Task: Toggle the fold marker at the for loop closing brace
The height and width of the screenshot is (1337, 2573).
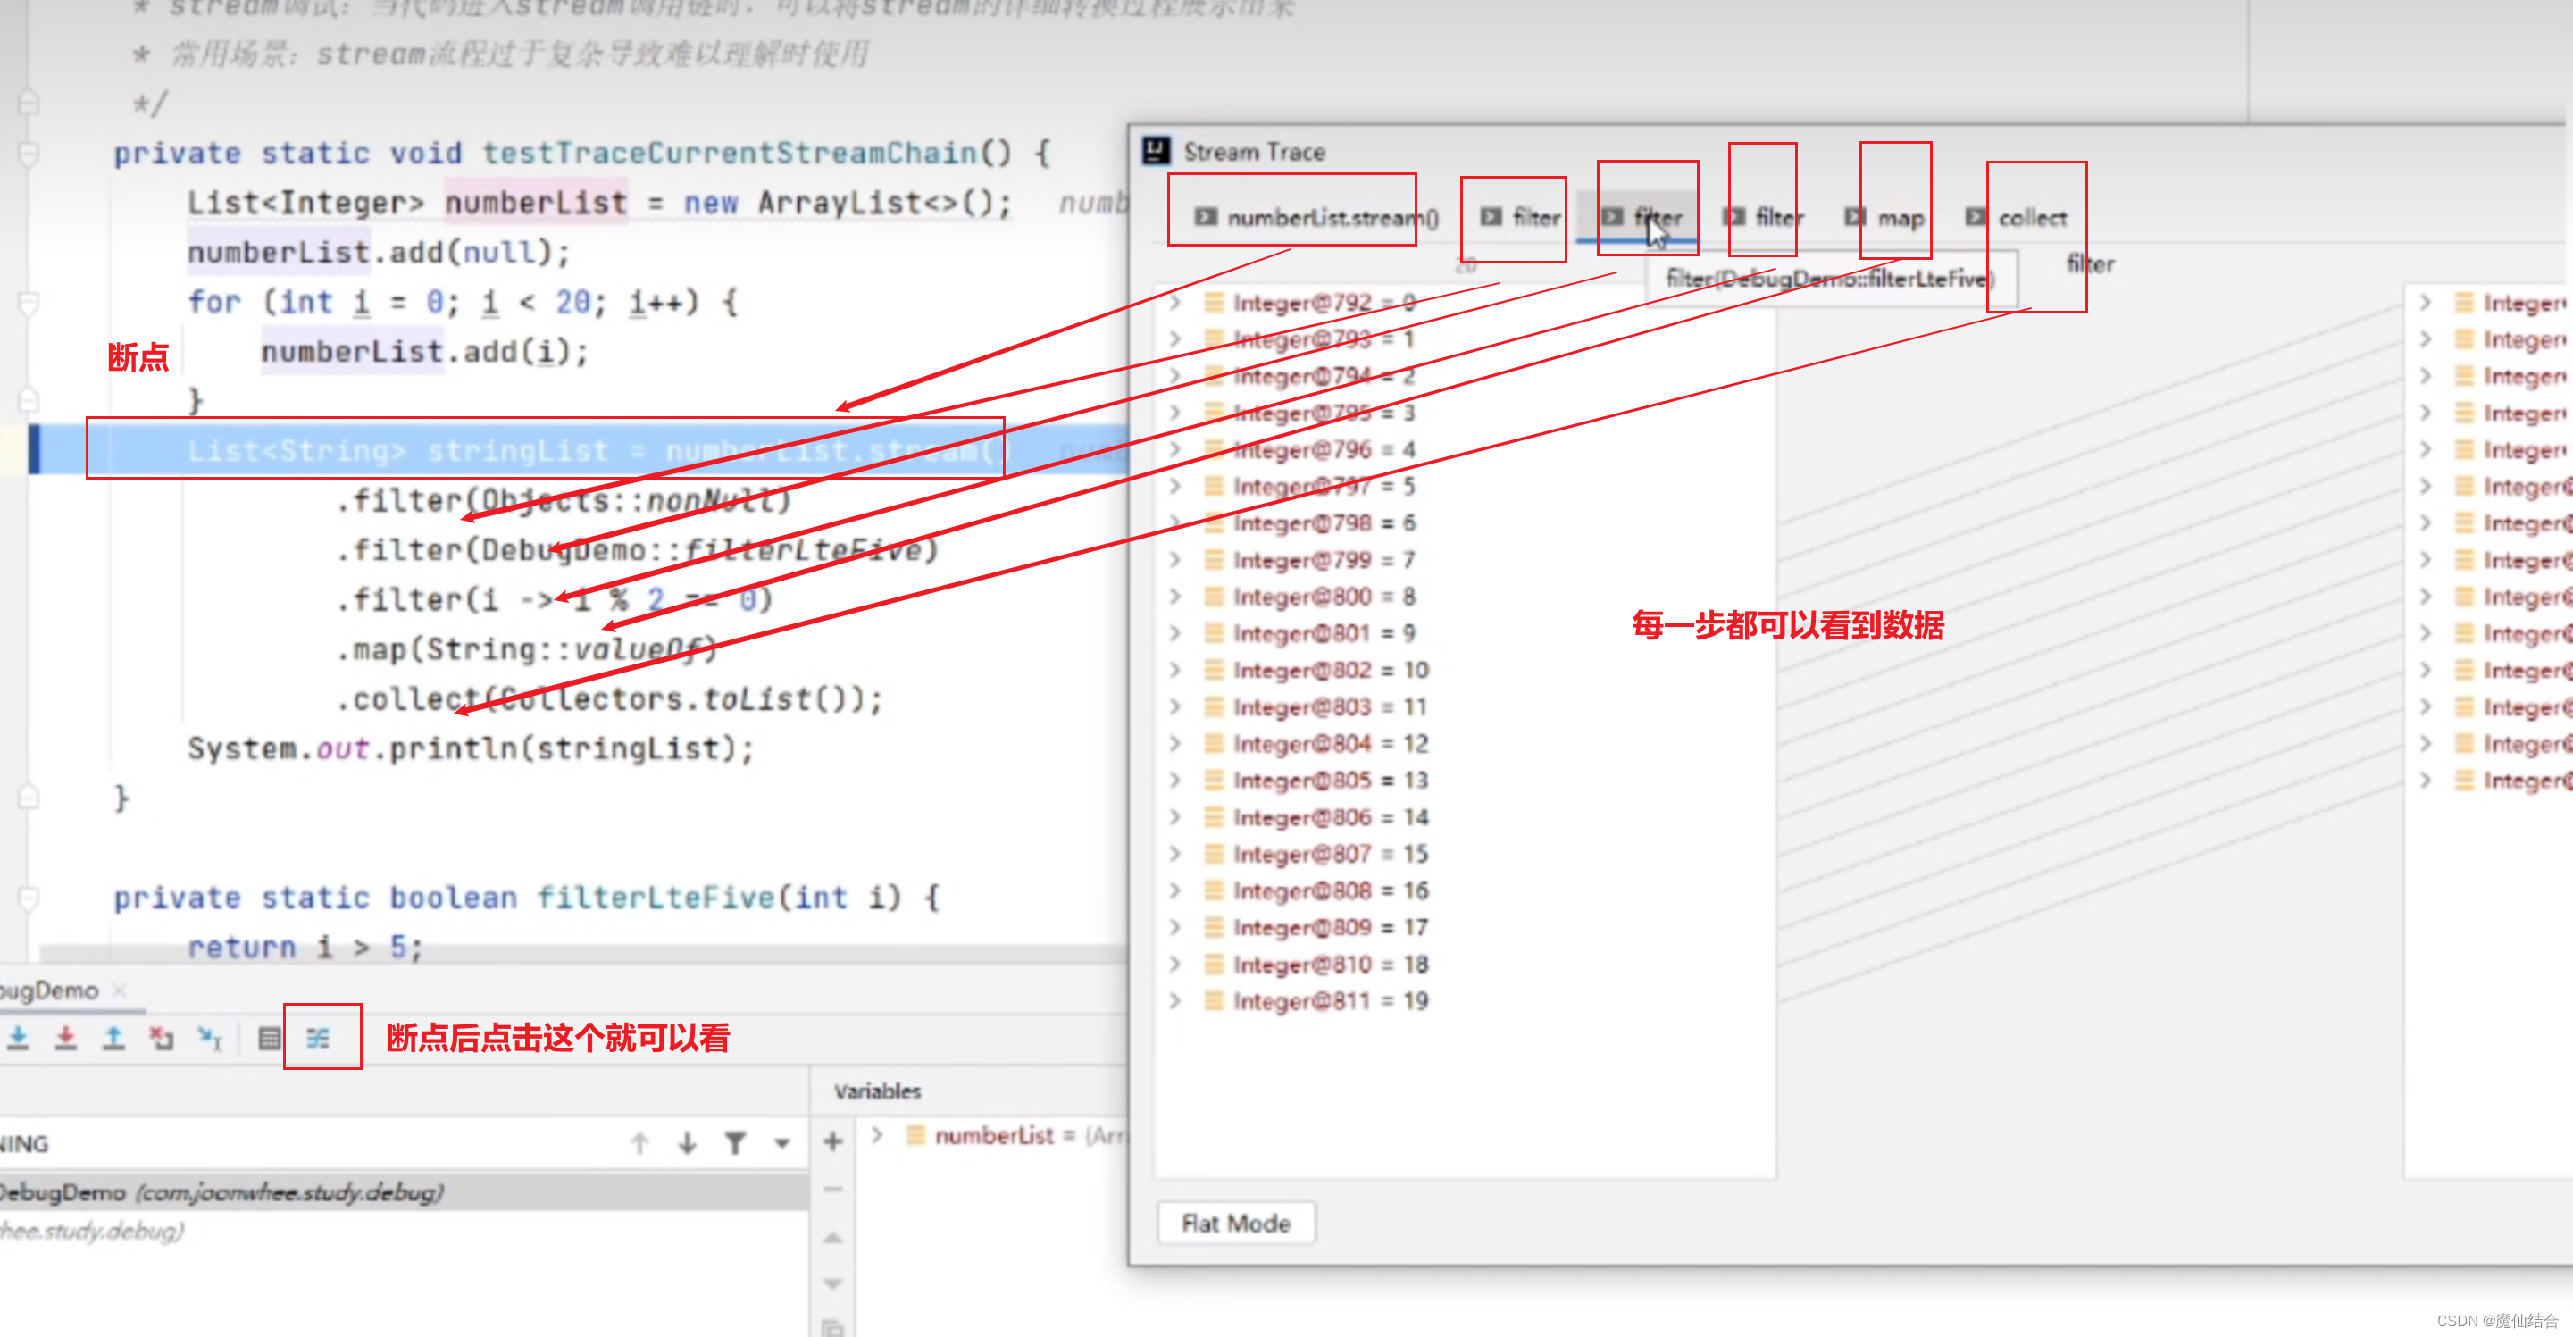Action: click(x=29, y=399)
